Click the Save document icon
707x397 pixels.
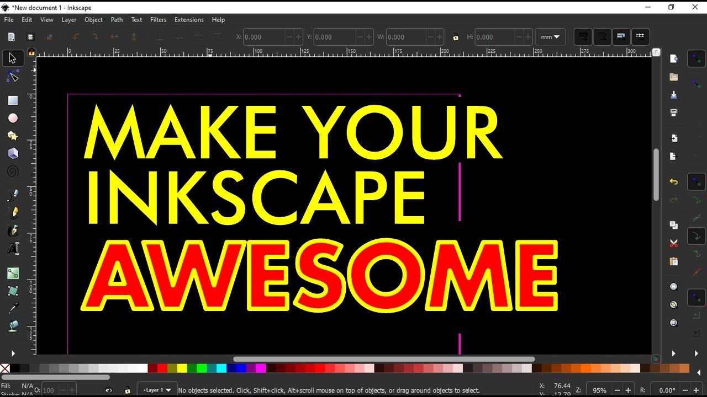click(x=673, y=95)
